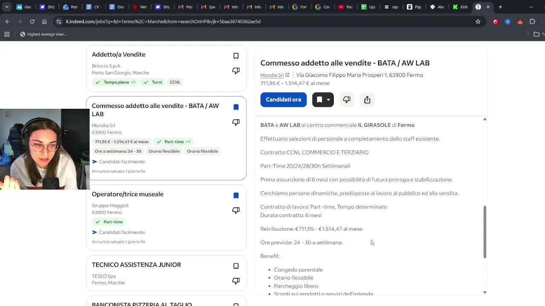View site information icon in address bar

point(59,21)
